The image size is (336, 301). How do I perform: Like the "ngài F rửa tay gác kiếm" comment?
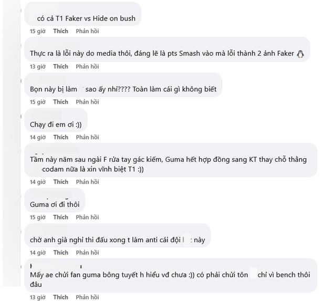click(60, 182)
